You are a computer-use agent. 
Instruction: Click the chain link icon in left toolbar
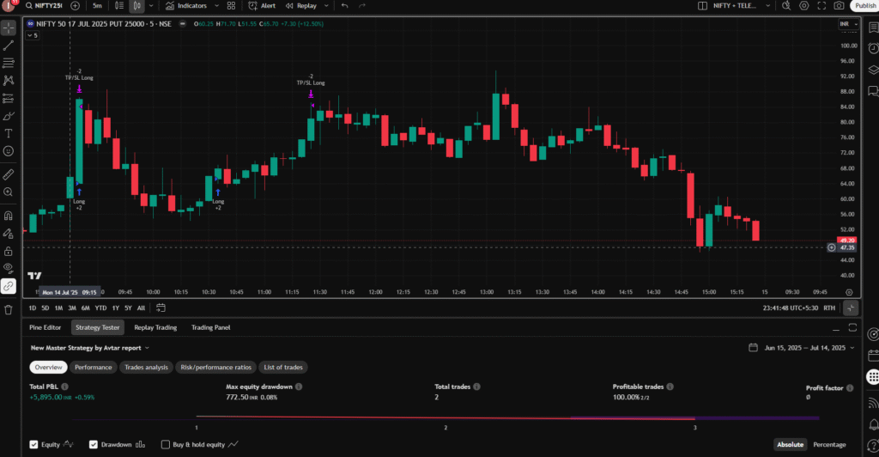click(9, 286)
